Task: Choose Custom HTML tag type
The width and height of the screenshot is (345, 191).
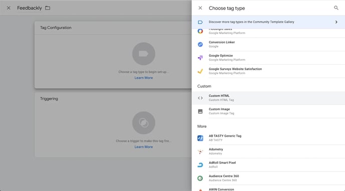Action: coord(268,98)
